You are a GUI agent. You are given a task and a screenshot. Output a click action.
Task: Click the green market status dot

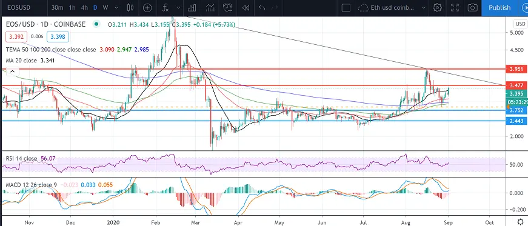(96, 24)
